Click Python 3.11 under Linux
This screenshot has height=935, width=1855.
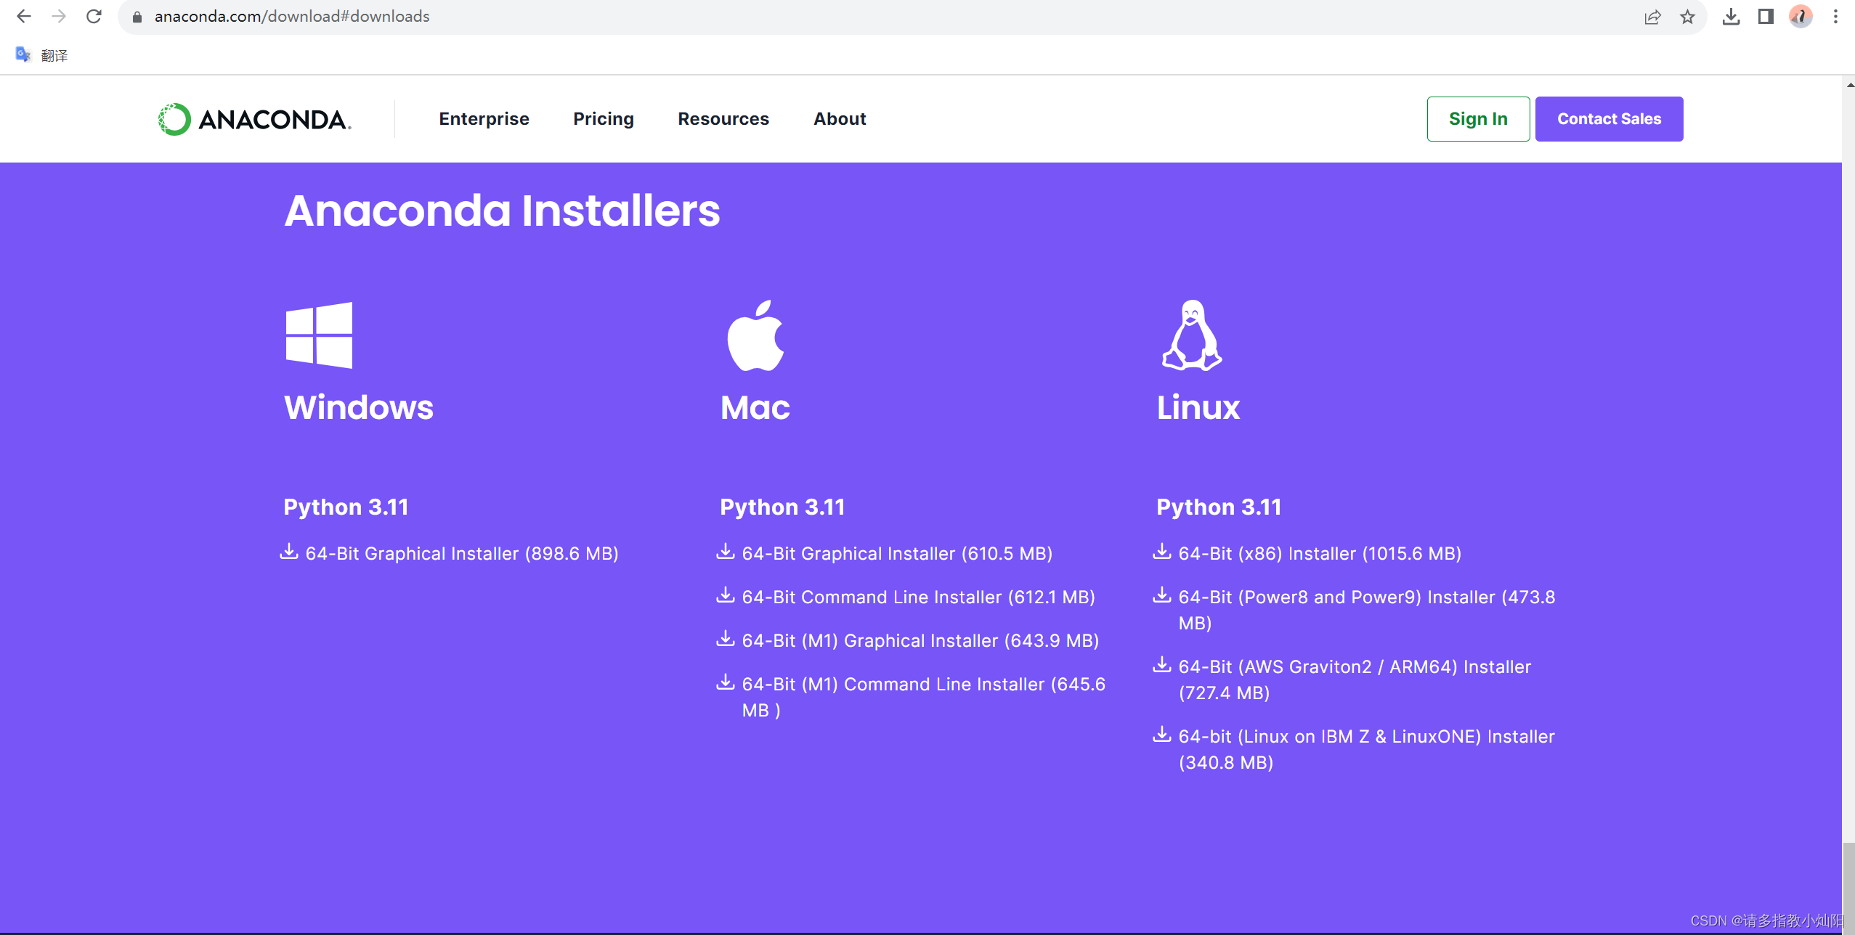coord(1219,507)
